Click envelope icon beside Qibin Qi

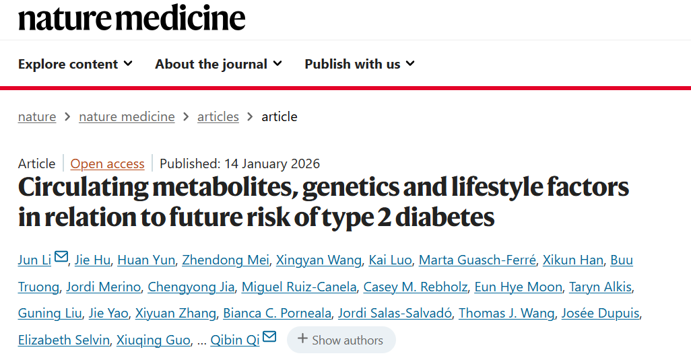[x=269, y=336]
